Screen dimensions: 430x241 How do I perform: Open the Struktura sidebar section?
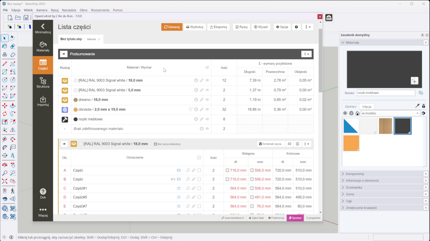(43, 83)
